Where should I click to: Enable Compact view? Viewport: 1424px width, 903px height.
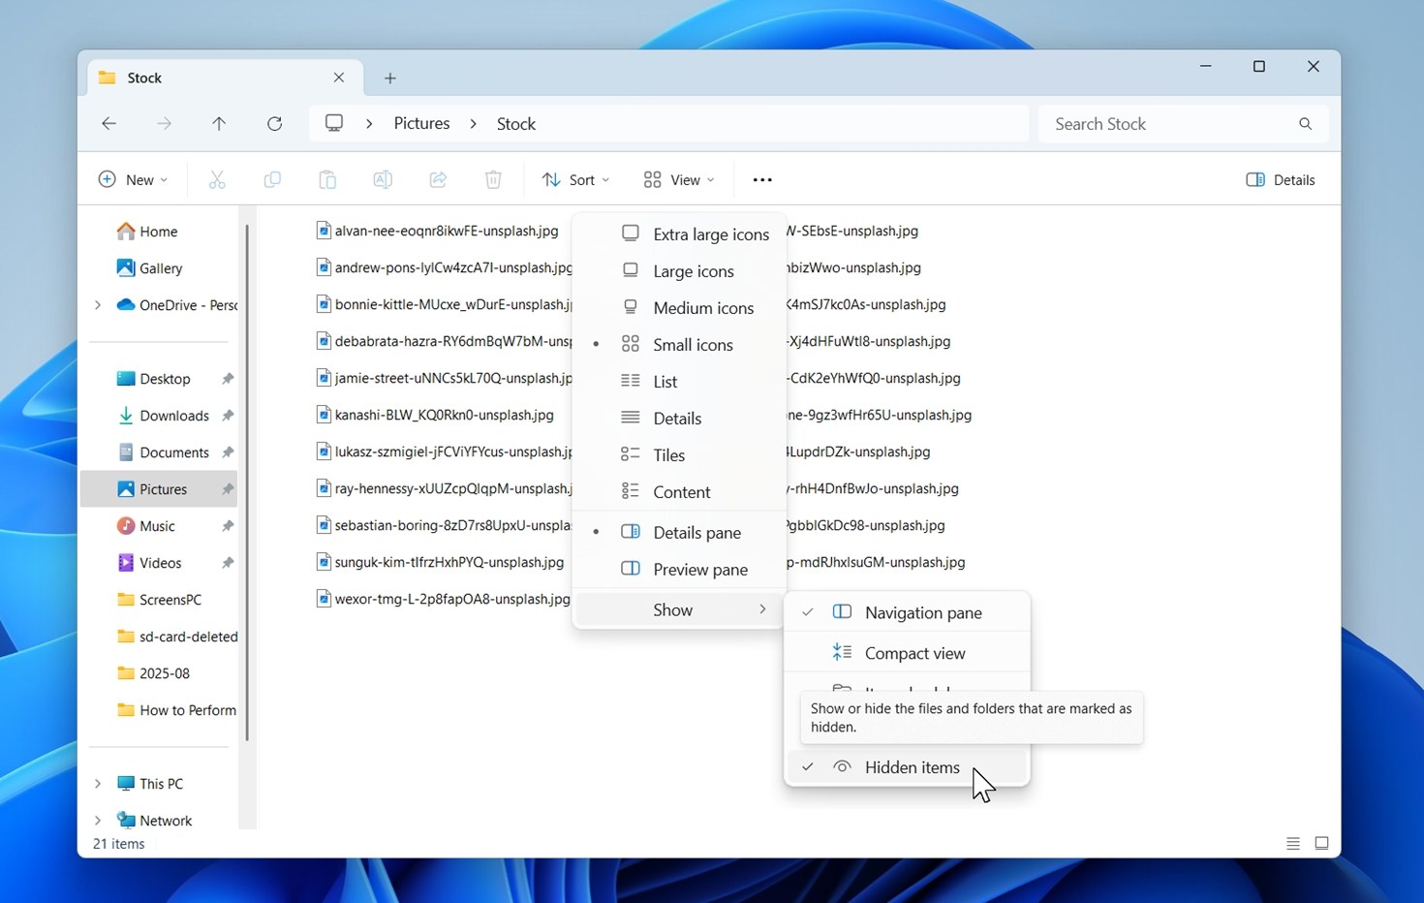tap(914, 654)
